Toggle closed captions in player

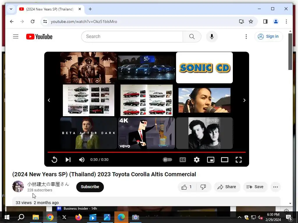pos(183,160)
